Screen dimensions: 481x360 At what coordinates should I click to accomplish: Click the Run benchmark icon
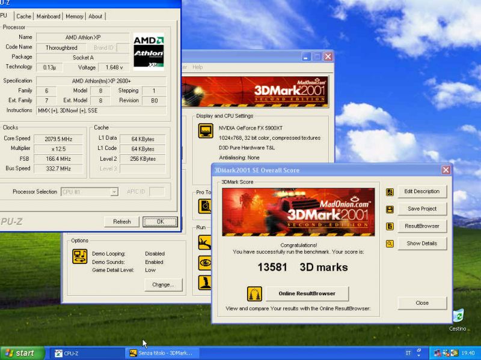[x=205, y=242]
